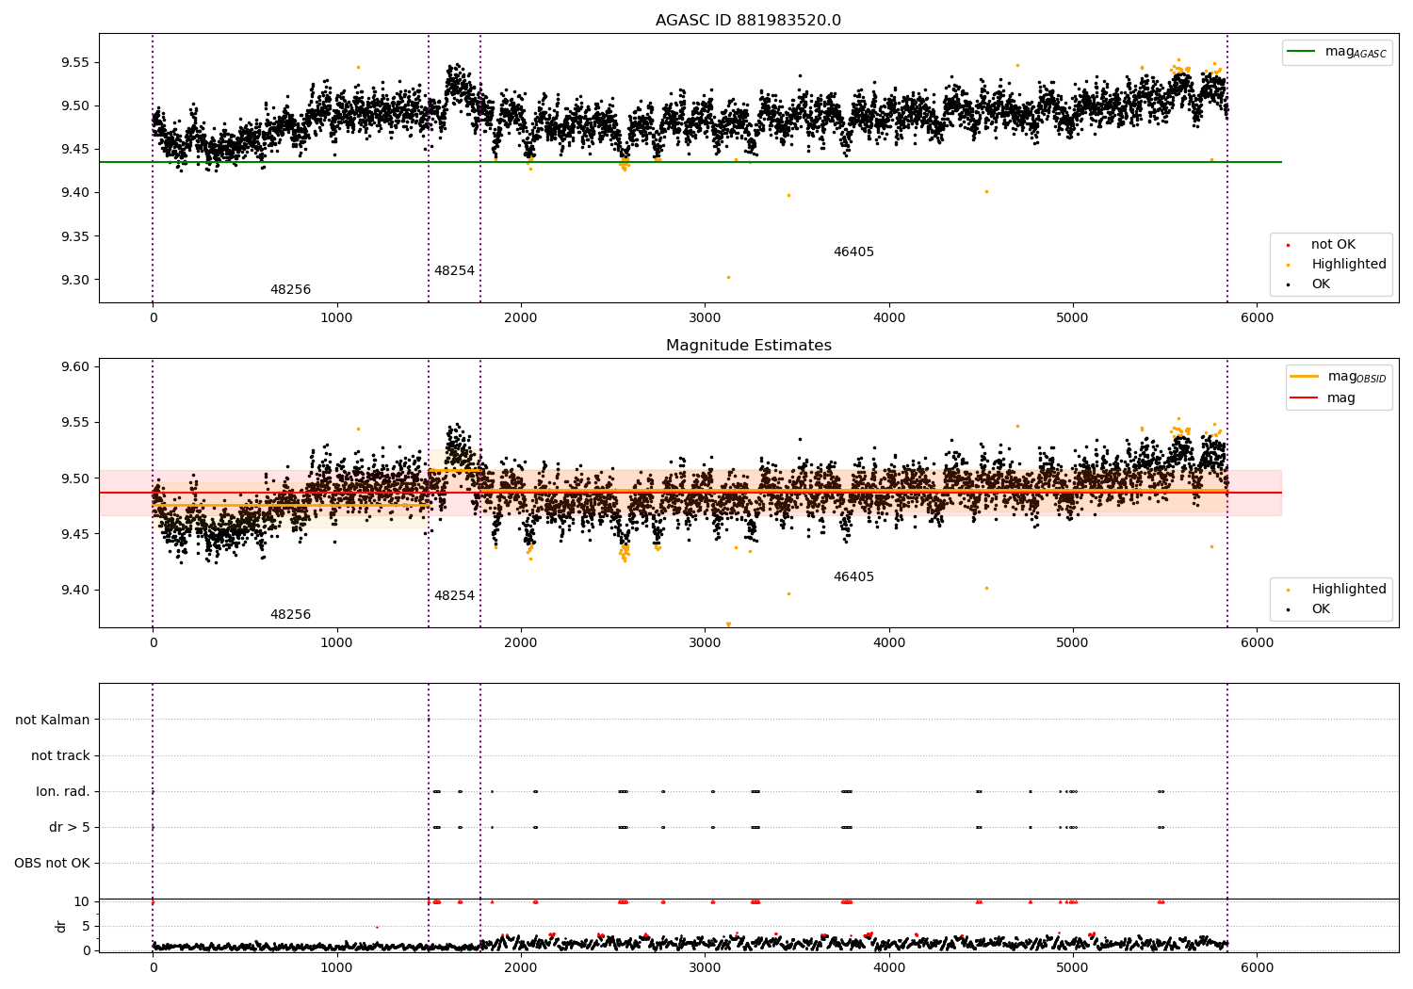
Task: Click the 48256 observation label in top plot
Action: pyautogui.click(x=290, y=290)
